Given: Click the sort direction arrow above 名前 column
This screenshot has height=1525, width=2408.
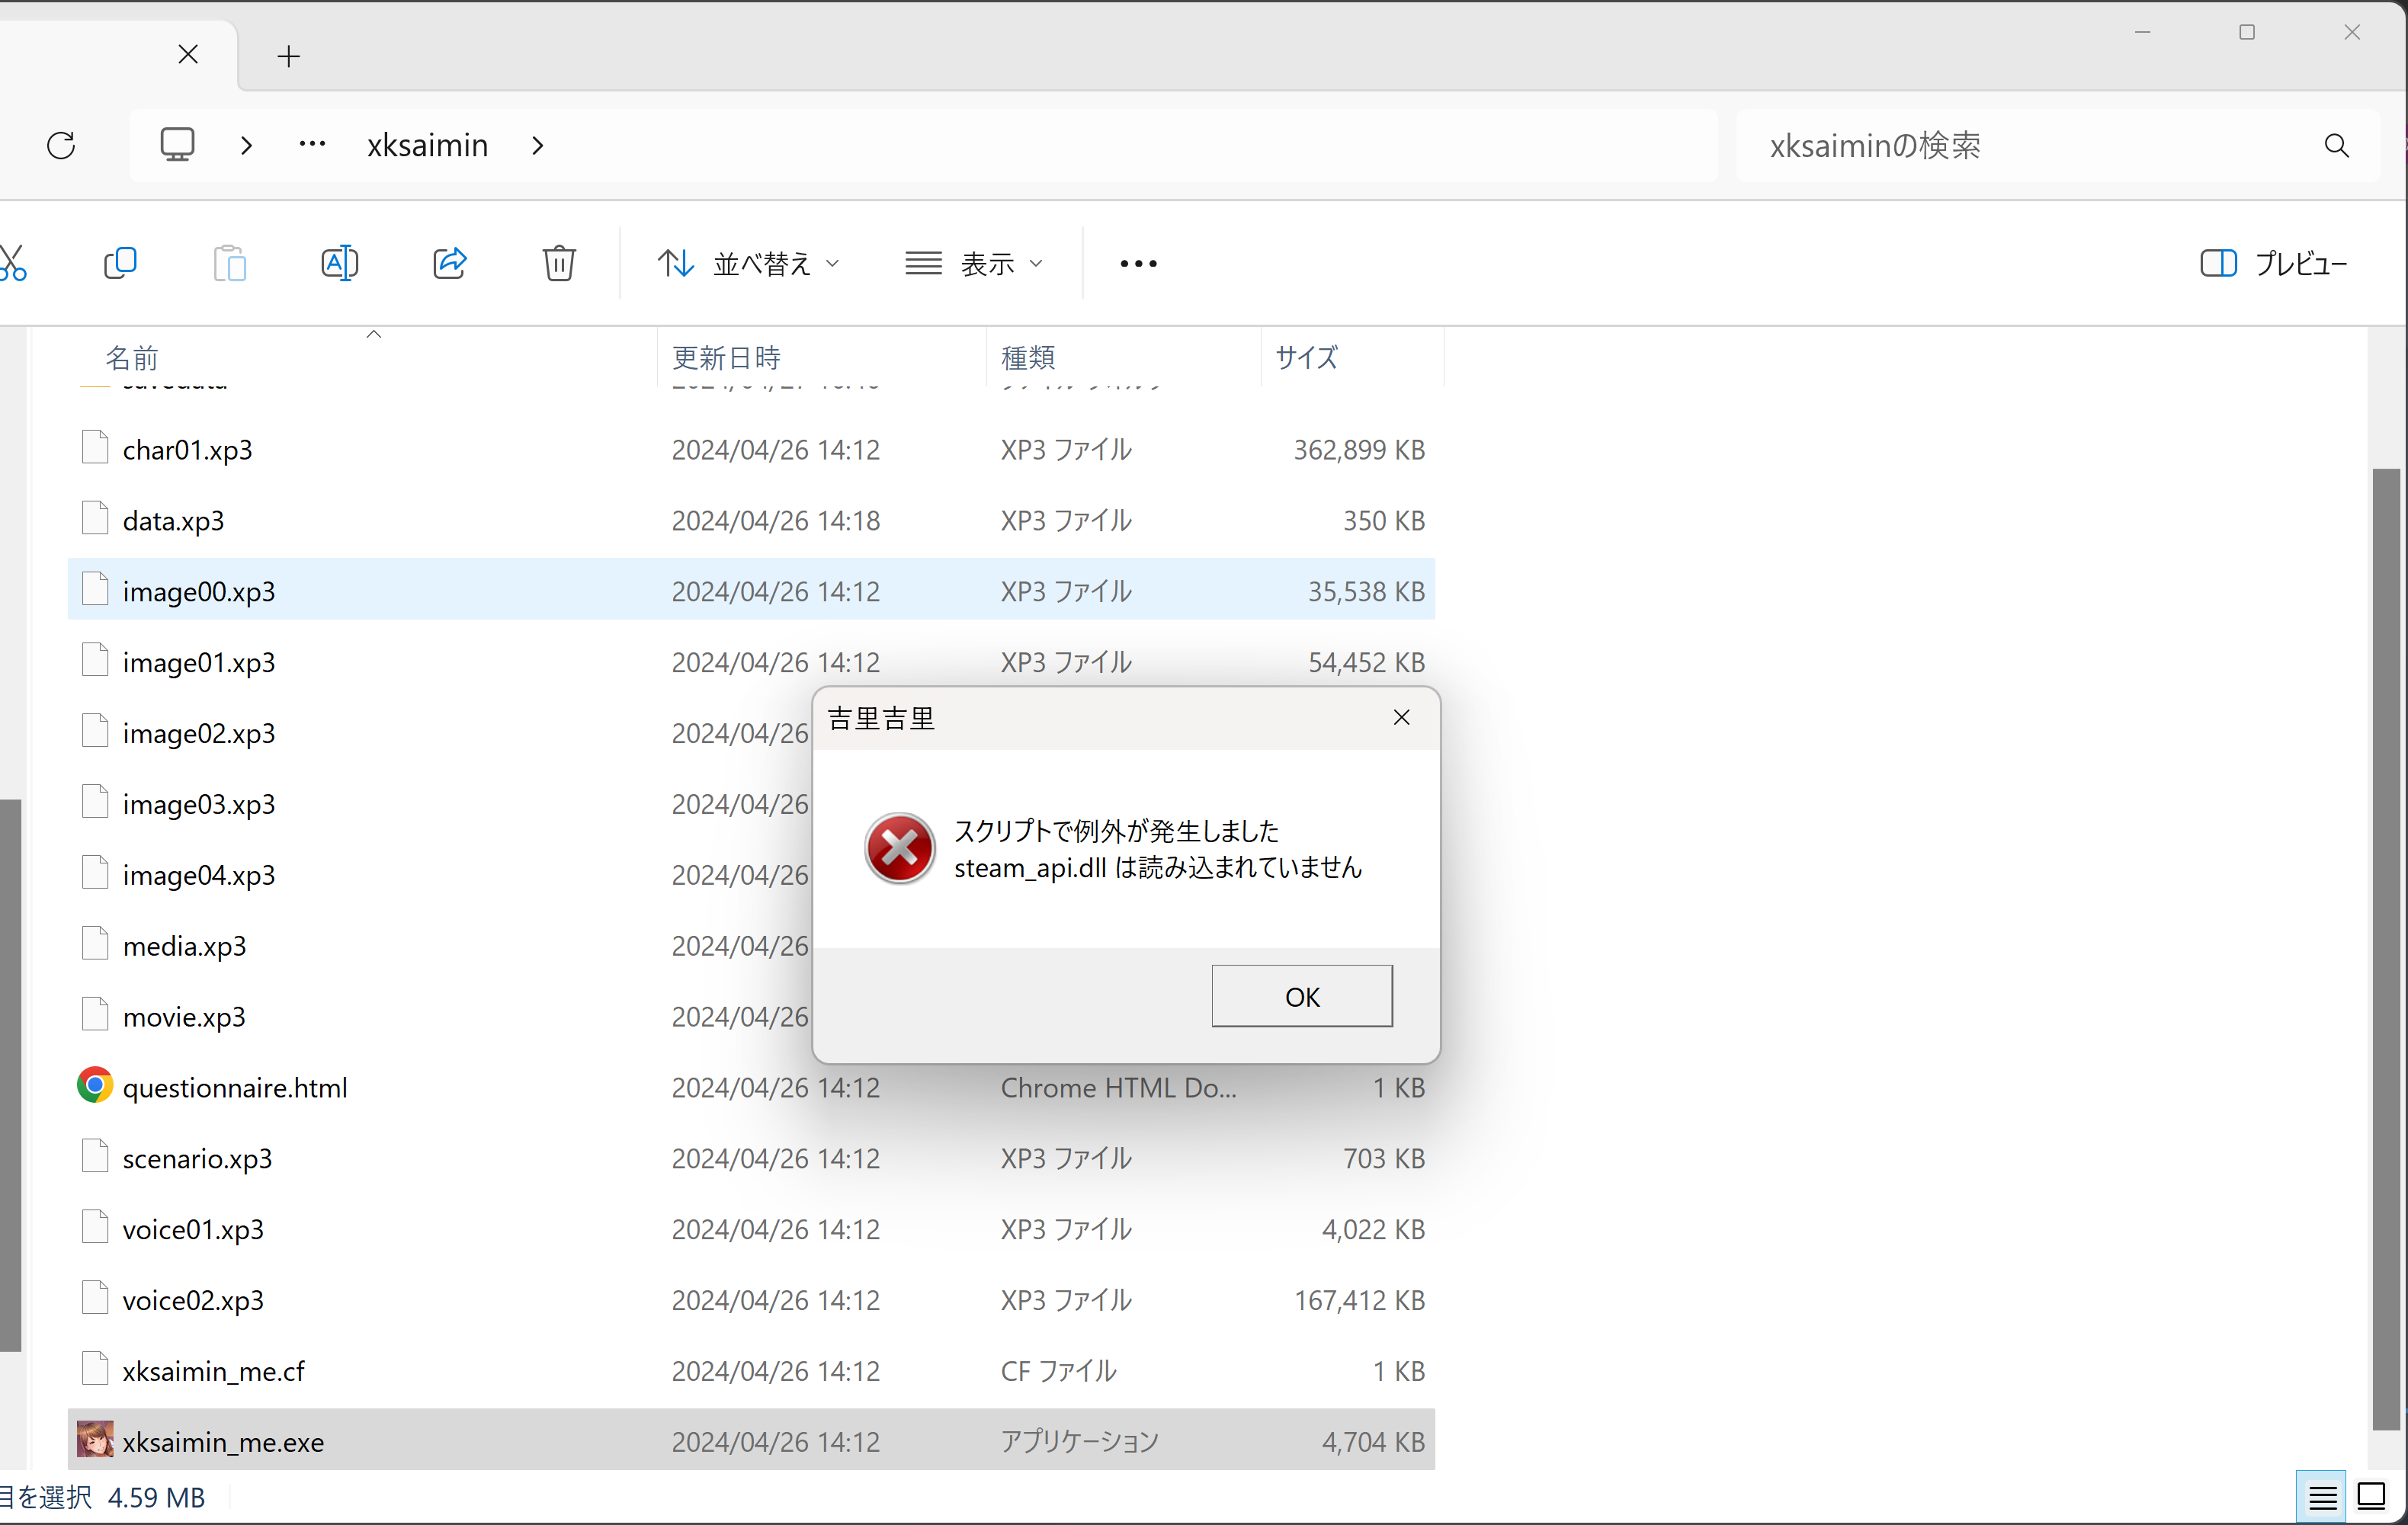Looking at the screenshot, I should tap(374, 335).
